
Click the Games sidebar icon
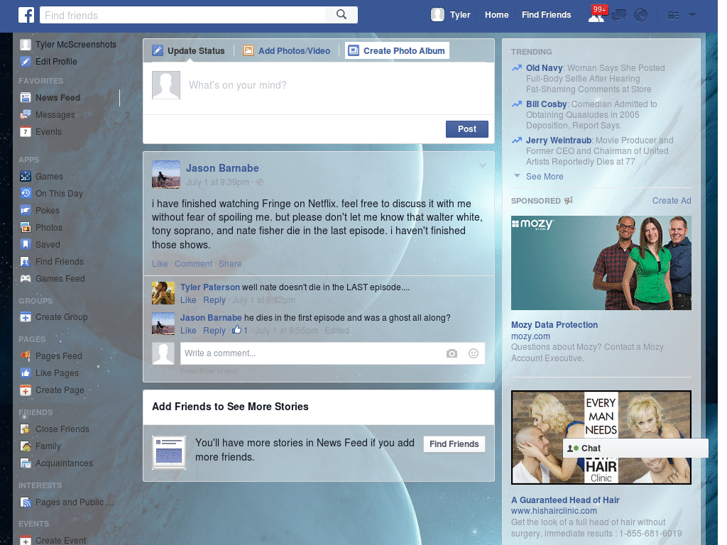point(26,177)
